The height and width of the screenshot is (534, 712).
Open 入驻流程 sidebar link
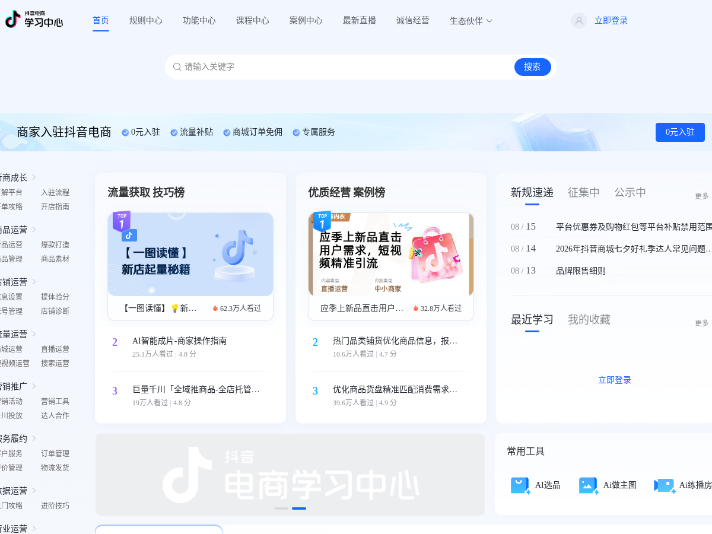[55, 193]
